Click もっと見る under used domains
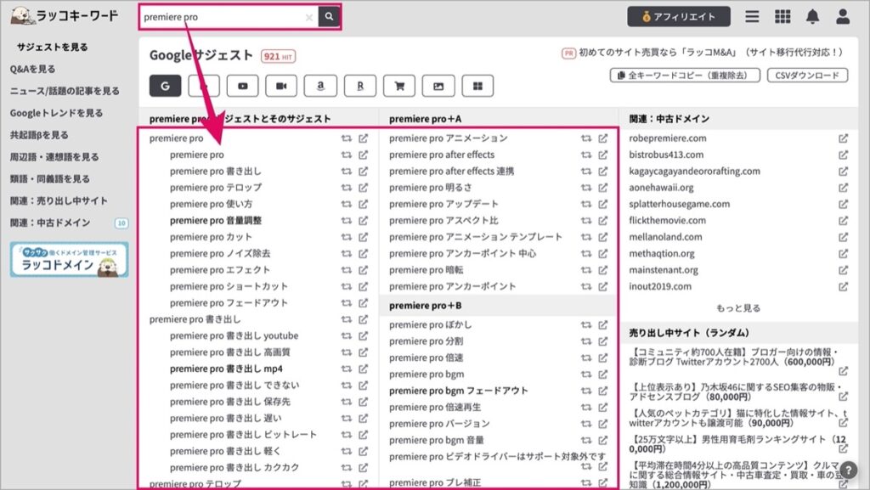Viewport: 870px width, 490px height. tap(738, 308)
